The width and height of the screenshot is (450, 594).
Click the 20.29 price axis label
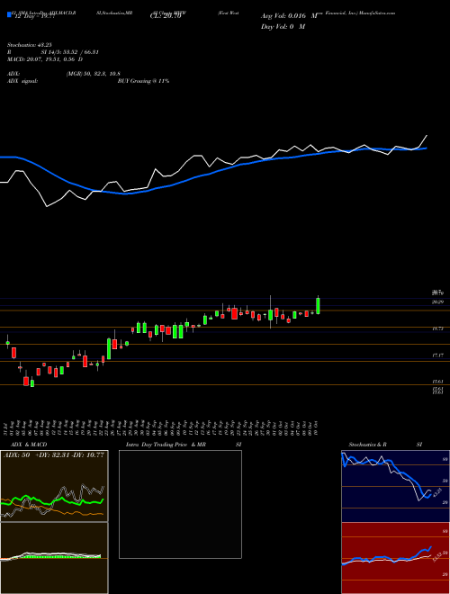click(x=438, y=301)
